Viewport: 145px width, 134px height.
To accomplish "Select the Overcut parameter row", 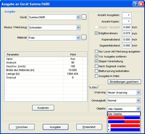I will click(46, 78).
